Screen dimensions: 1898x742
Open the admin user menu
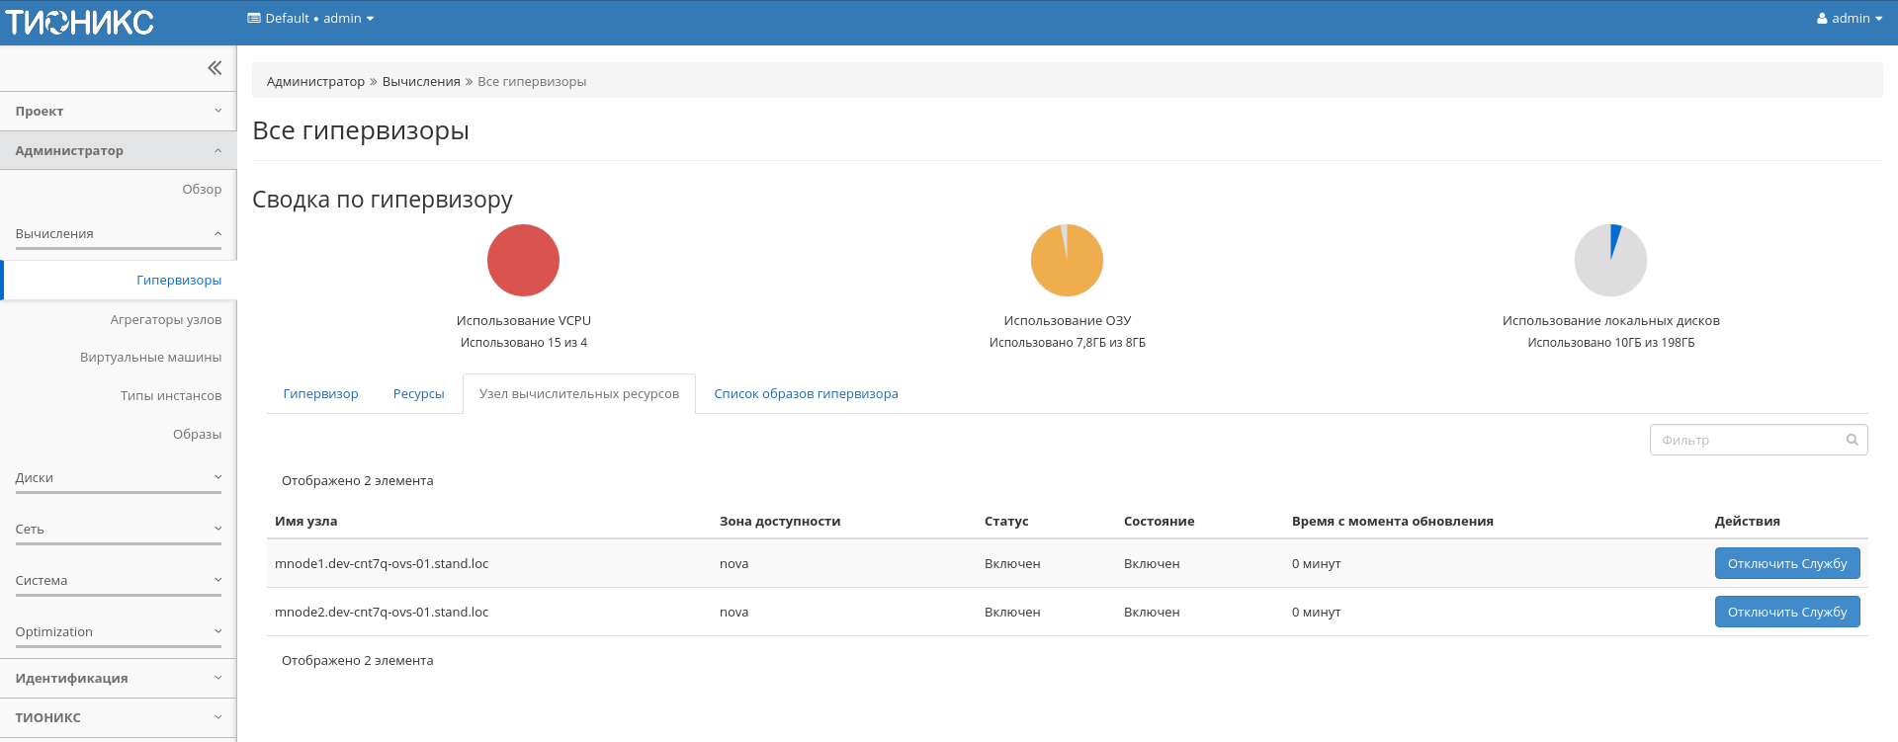coord(1849,19)
